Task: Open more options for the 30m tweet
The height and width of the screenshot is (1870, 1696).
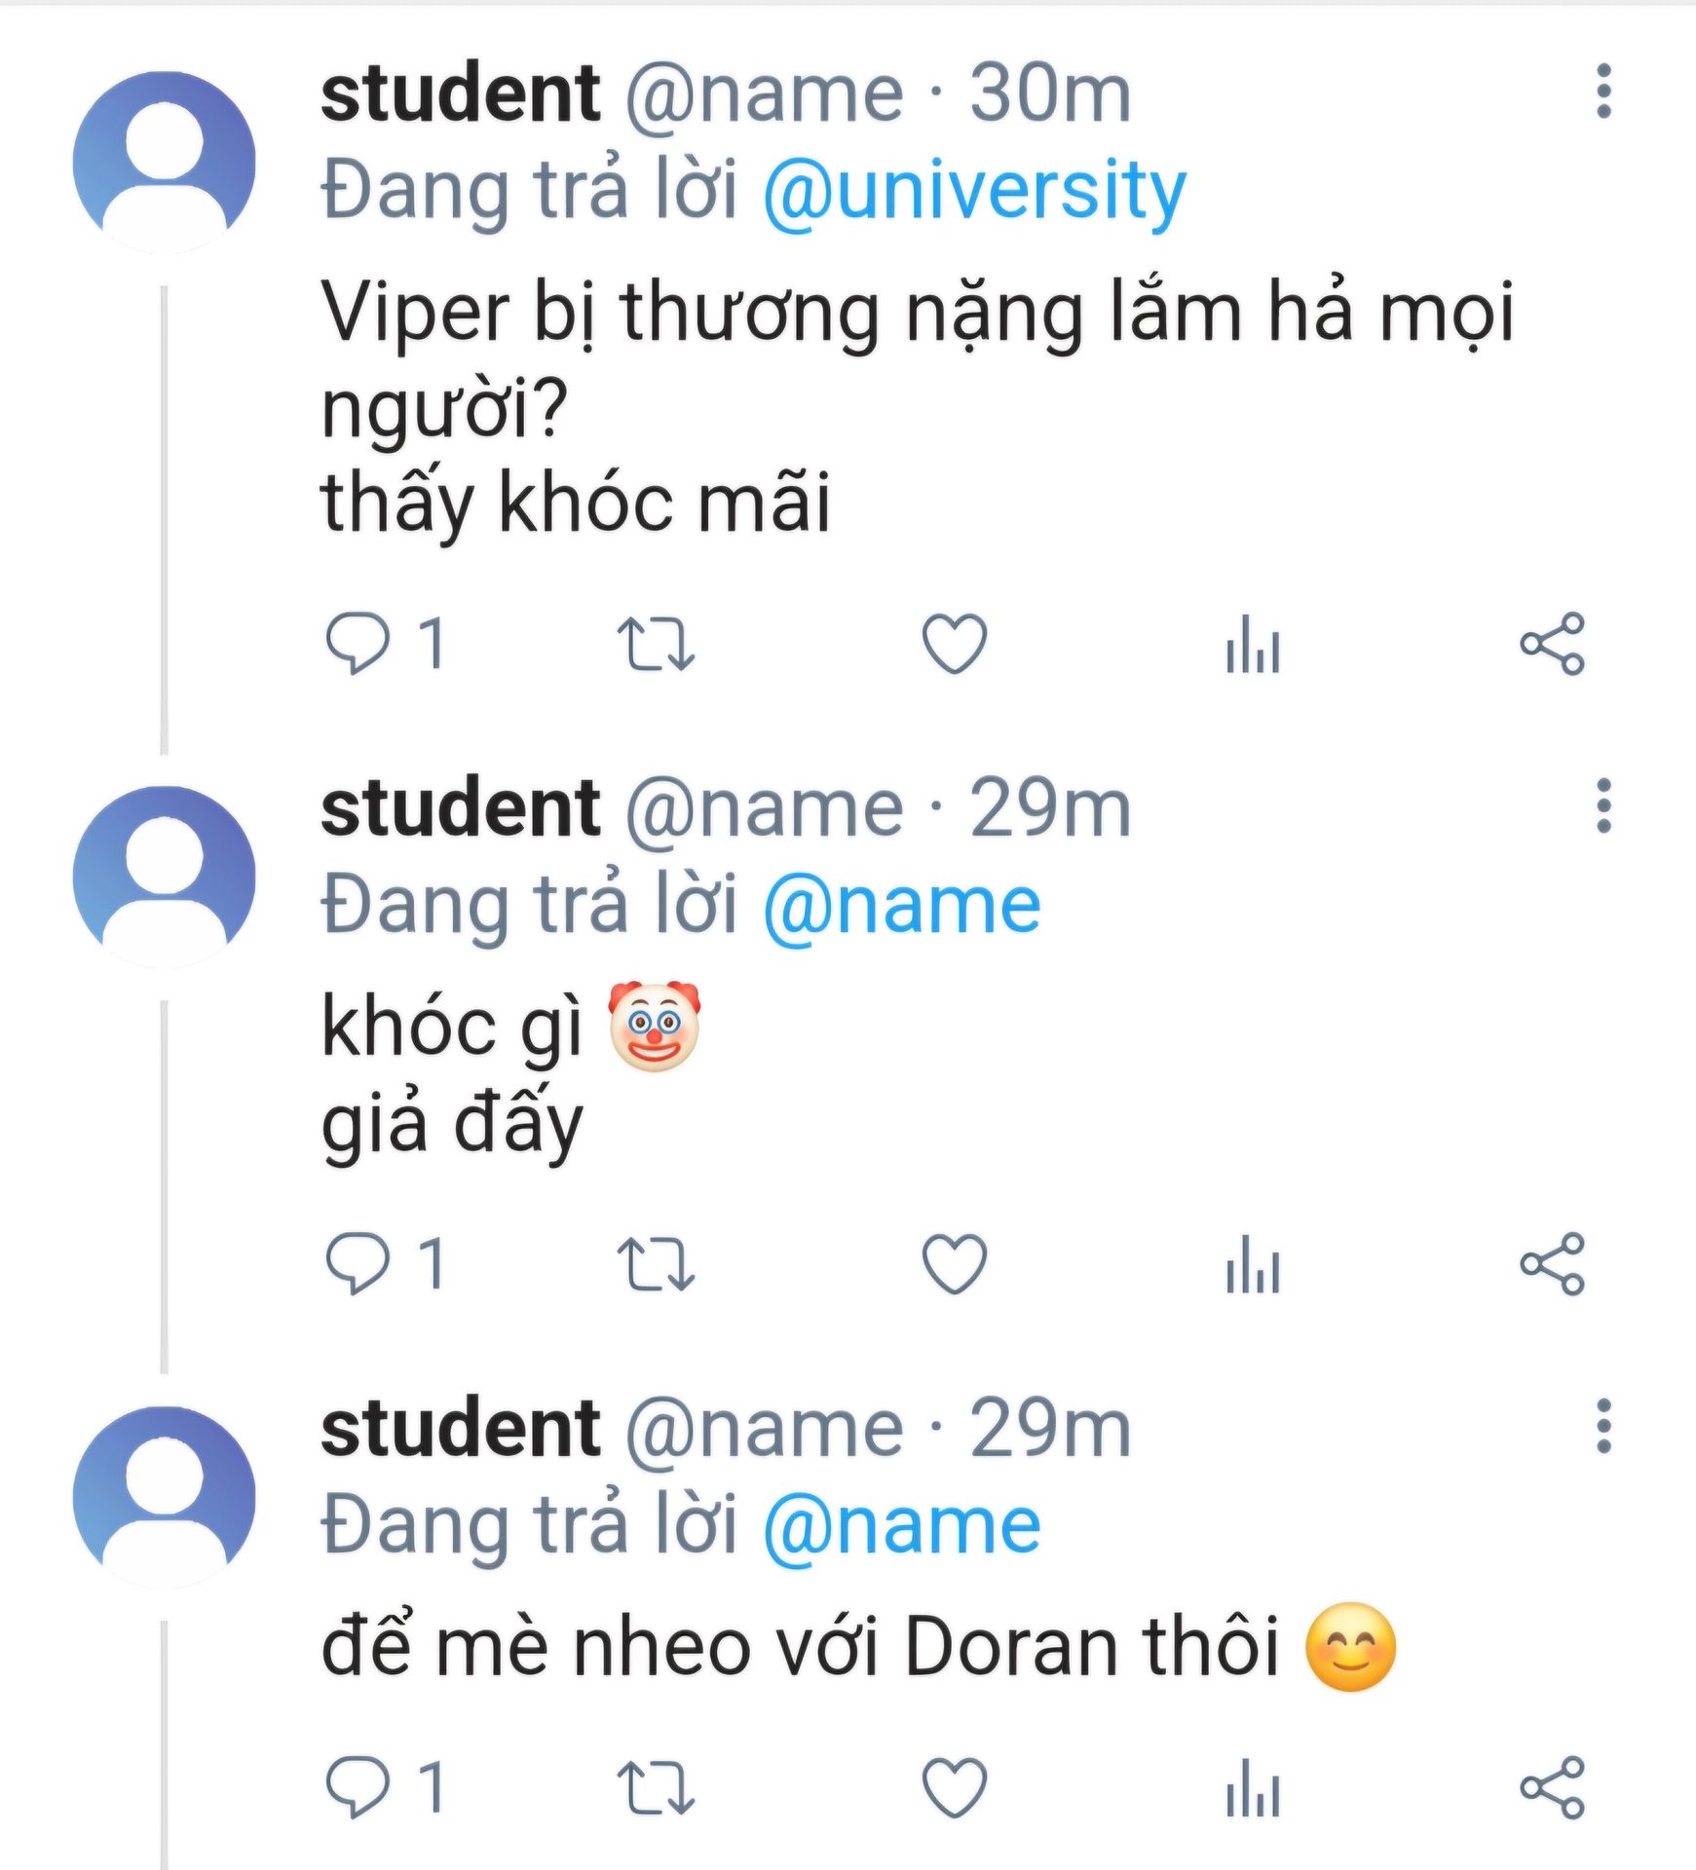Action: point(1603,93)
